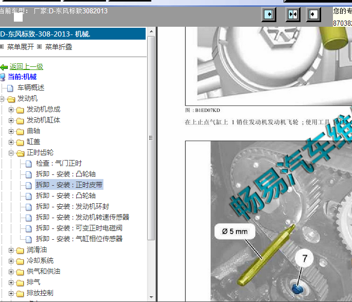This screenshot has height=302, width=352.
Task: Click the center-split panel arrows icon
Action: point(293,14)
